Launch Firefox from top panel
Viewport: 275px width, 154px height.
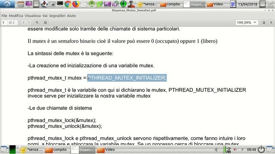[x=76, y=4]
